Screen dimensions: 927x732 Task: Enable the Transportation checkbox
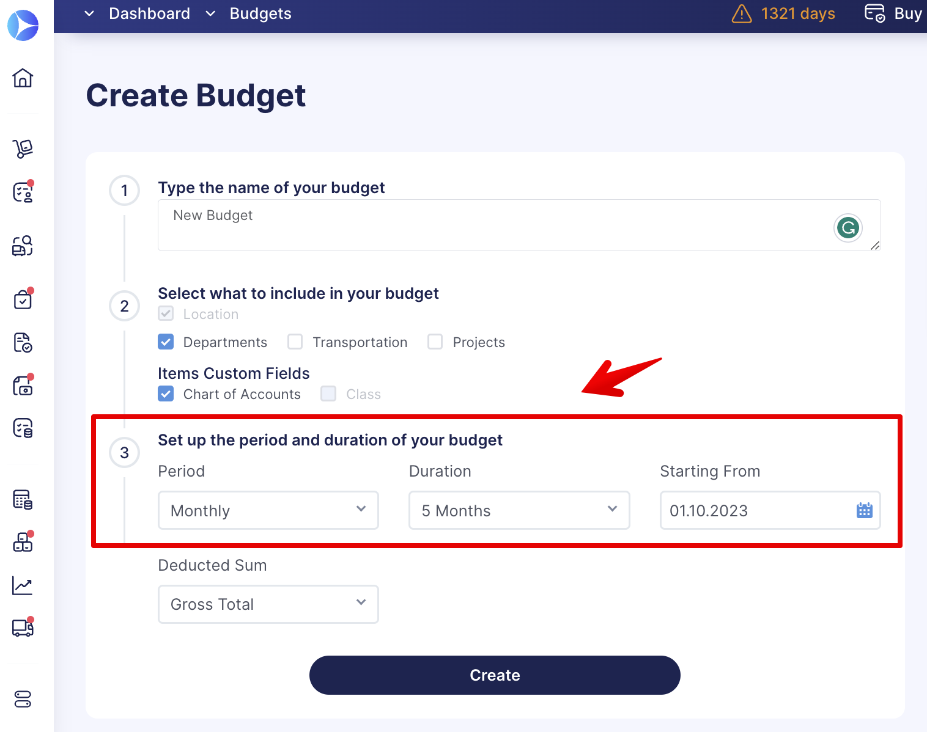pyautogui.click(x=295, y=342)
